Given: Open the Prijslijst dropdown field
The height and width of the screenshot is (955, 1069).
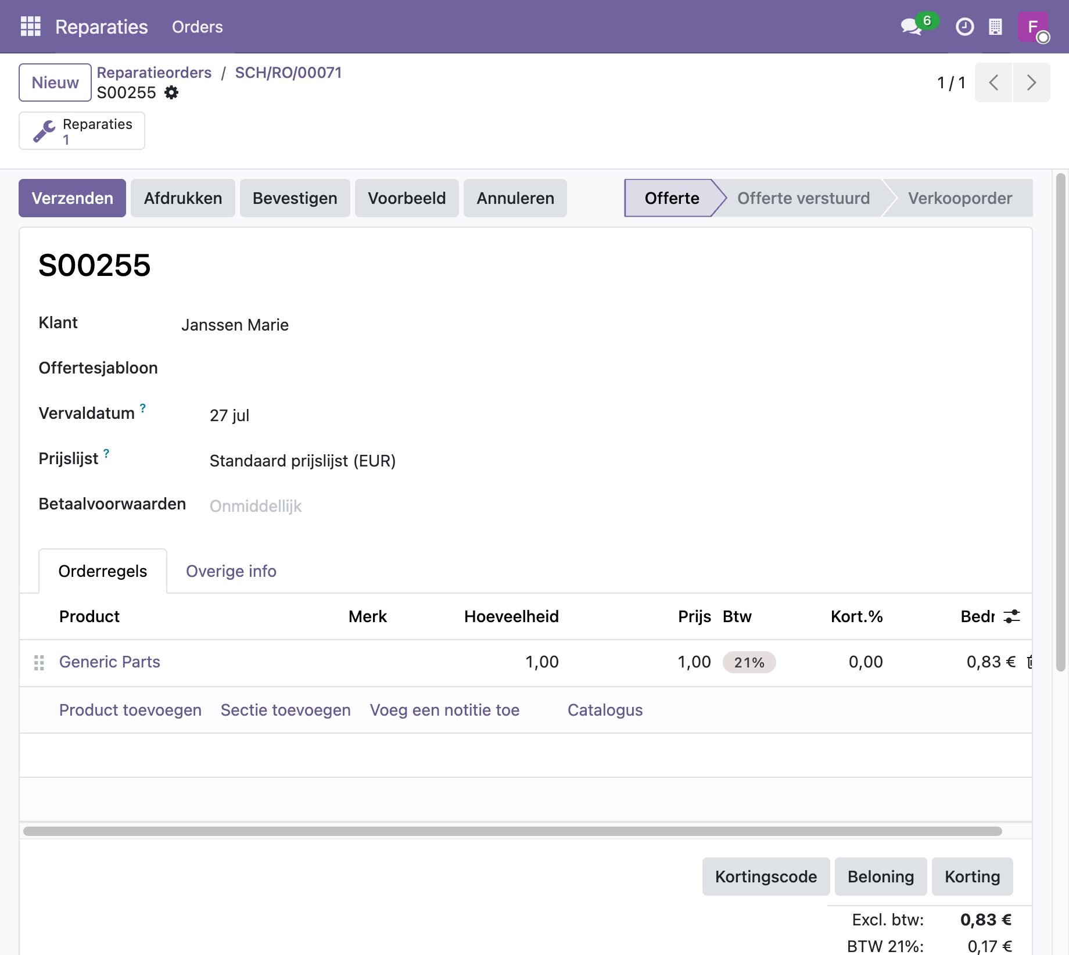Looking at the screenshot, I should tap(302, 461).
